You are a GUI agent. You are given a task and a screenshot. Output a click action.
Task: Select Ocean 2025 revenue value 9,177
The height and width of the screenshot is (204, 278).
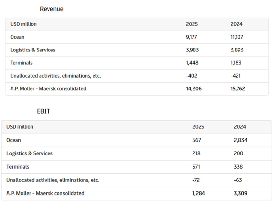[191, 37]
